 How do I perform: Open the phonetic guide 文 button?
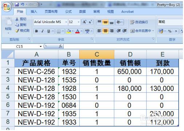(x=87, y=31)
